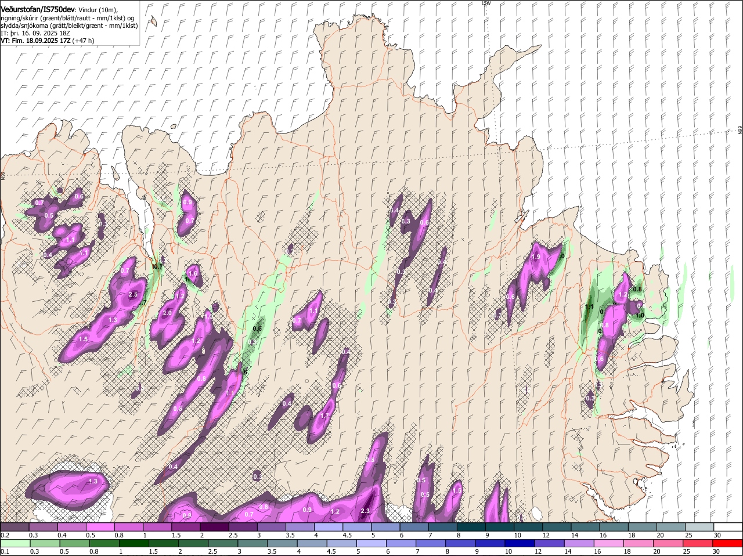Pick the 0.5 swatch in the upper purple legend row
Screen dimensions: 743x556
coord(100,527)
